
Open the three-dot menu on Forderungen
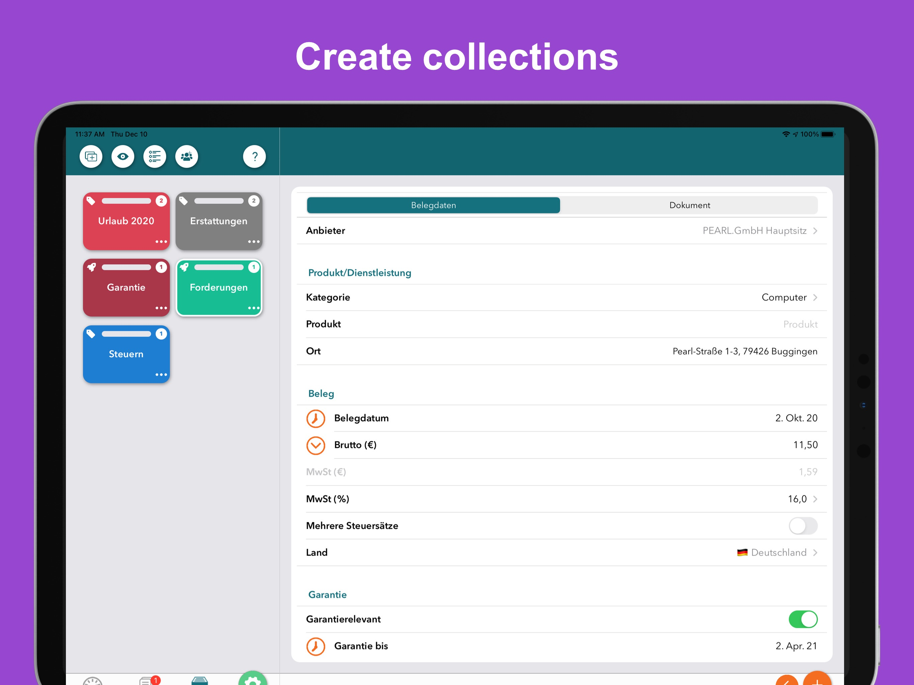tap(254, 308)
